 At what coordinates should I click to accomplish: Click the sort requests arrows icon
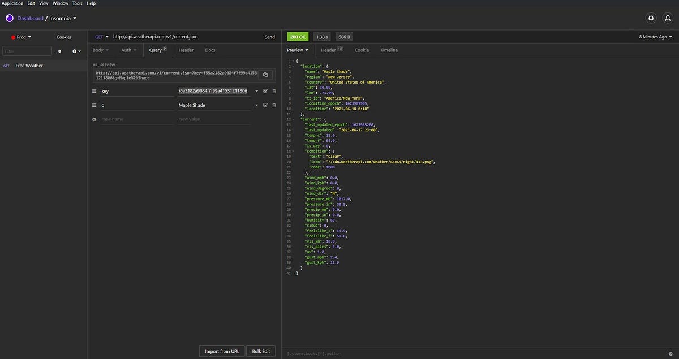tap(59, 51)
